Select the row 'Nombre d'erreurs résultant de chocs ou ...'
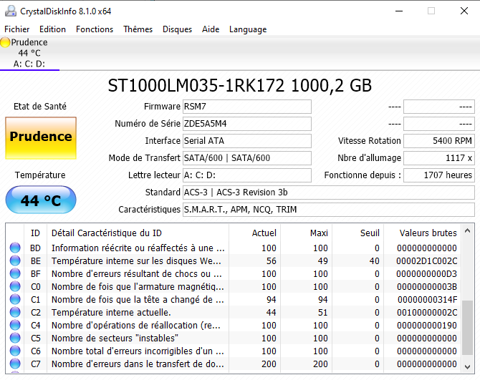 (234, 273)
